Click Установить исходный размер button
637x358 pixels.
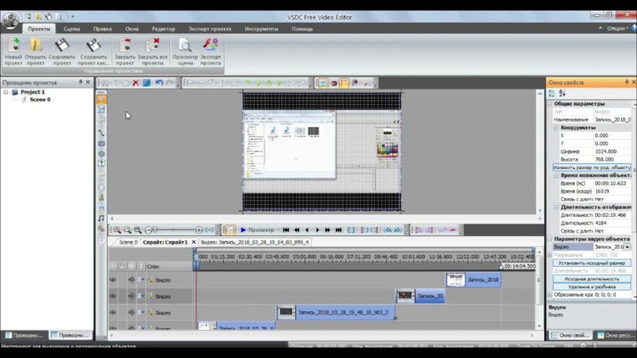click(592, 263)
